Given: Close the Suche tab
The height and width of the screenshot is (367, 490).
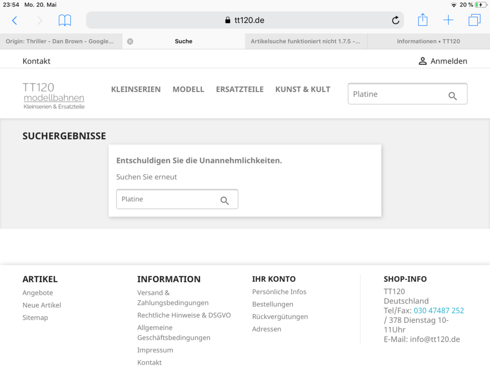Looking at the screenshot, I should [130, 42].
